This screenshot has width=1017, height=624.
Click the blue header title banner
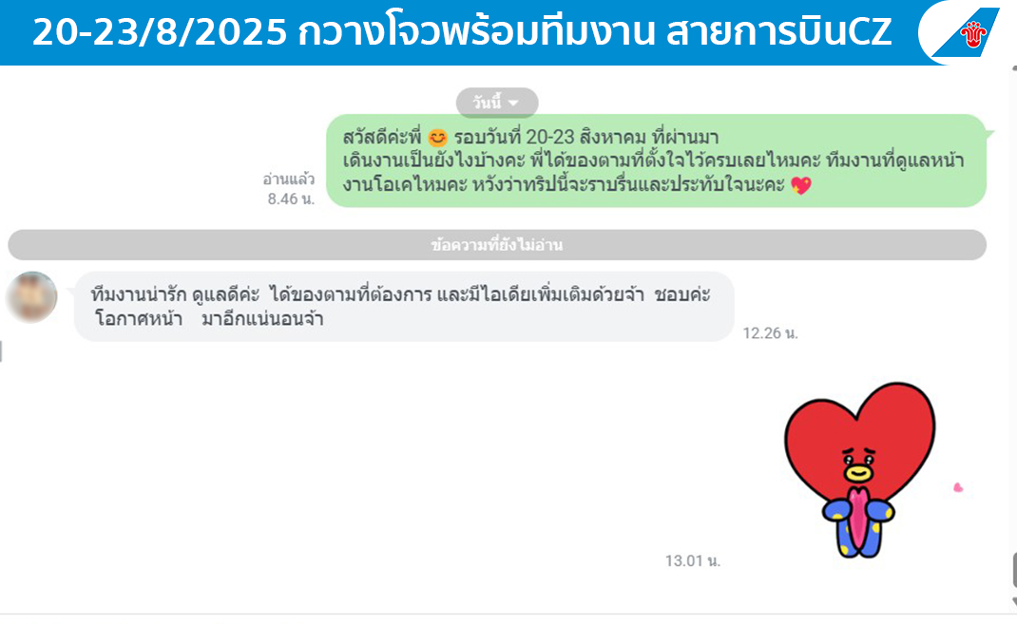tap(462, 32)
